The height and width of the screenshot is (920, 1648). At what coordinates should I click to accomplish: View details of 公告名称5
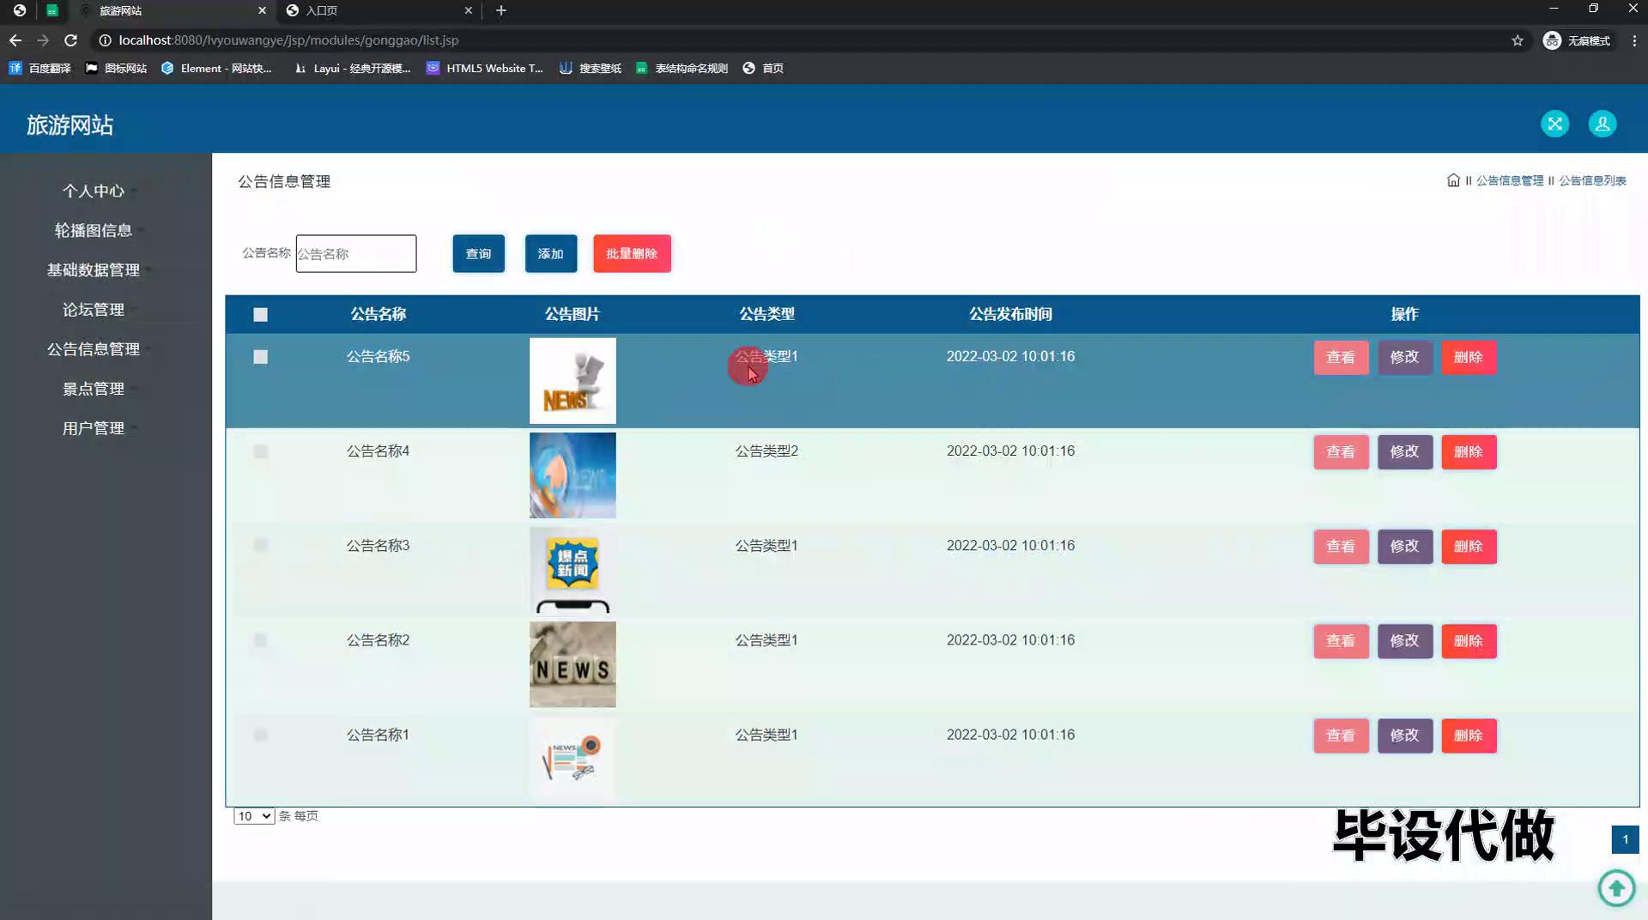pos(1341,357)
